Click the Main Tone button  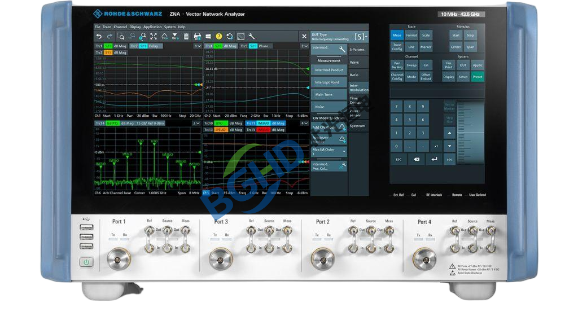click(x=329, y=95)
